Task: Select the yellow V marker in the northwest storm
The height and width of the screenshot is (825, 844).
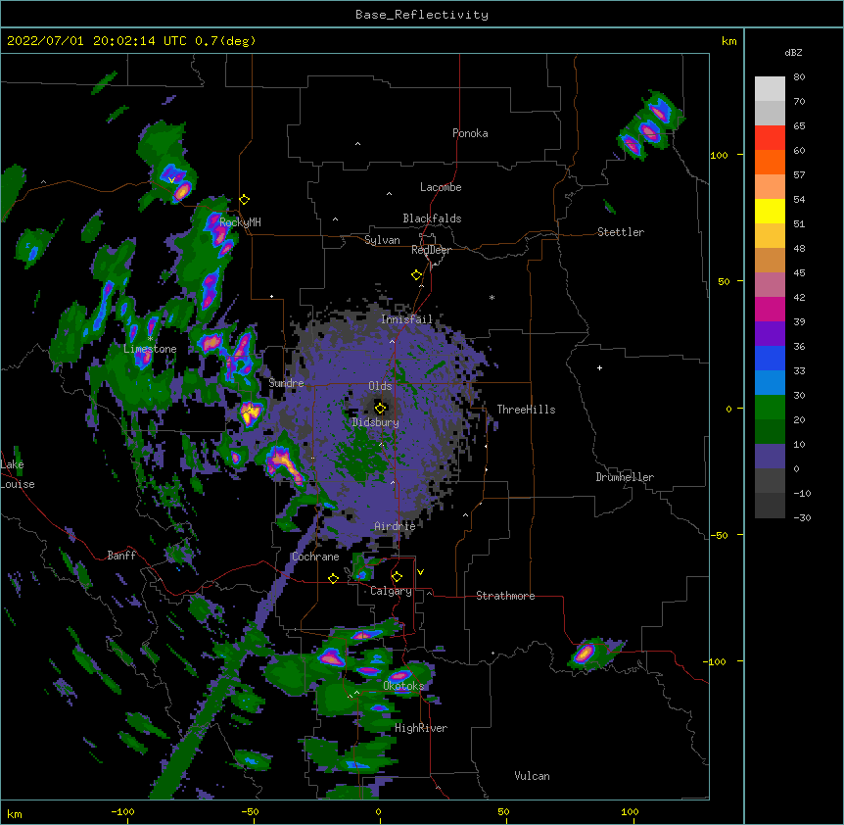Action: (x=171, y=180)
